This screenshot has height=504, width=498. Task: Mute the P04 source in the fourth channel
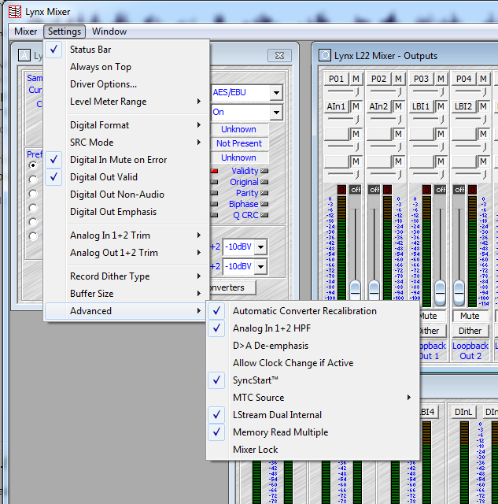coord(483,79)
